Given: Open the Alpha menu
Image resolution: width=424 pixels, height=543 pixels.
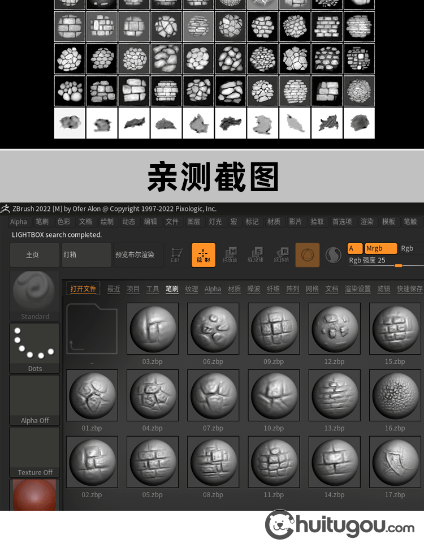Looking at the screenshot, I should pos(18,222).
